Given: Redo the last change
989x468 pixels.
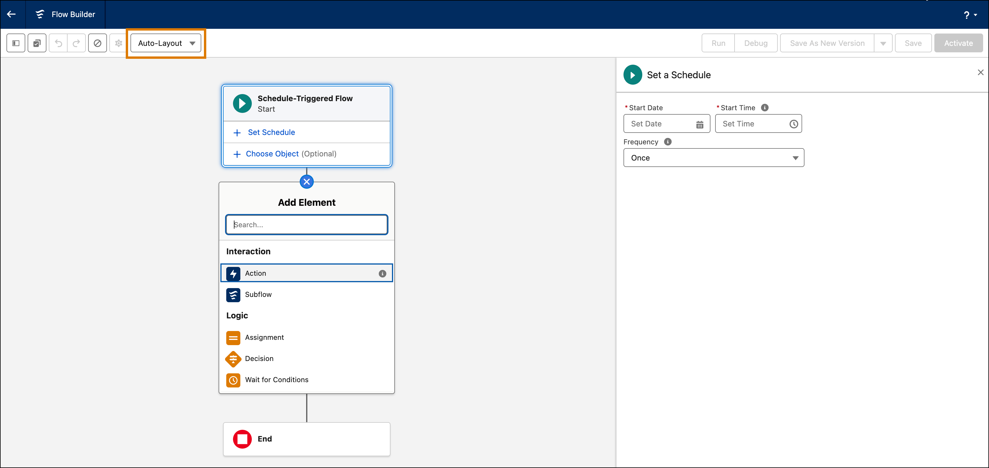Looking at the screenshot, I should pyautogui.click(x=76, y=43).
